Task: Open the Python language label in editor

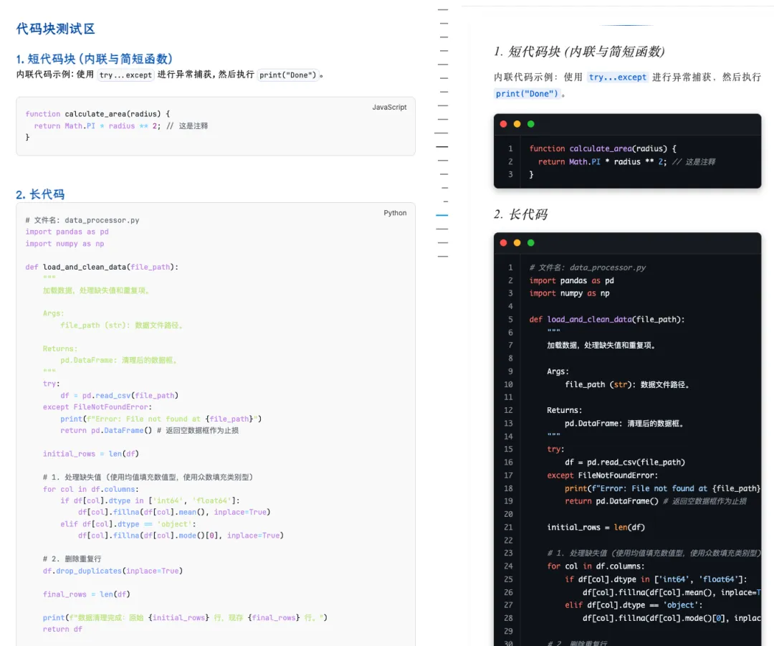Action: click(x=395, y=213)
